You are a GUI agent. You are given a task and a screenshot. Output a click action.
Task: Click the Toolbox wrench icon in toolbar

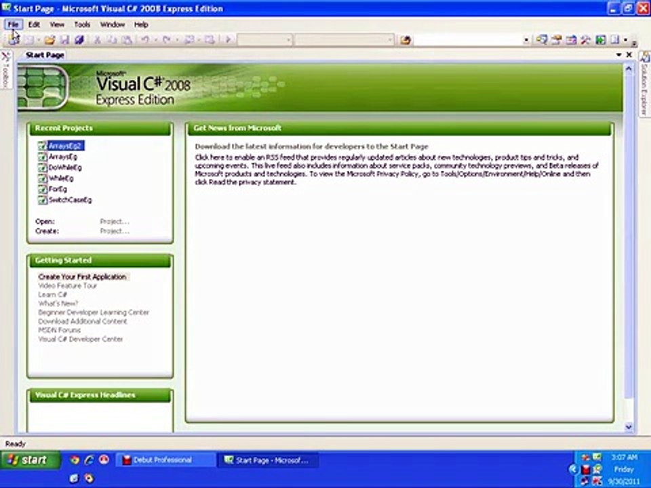tap(585, 40)
